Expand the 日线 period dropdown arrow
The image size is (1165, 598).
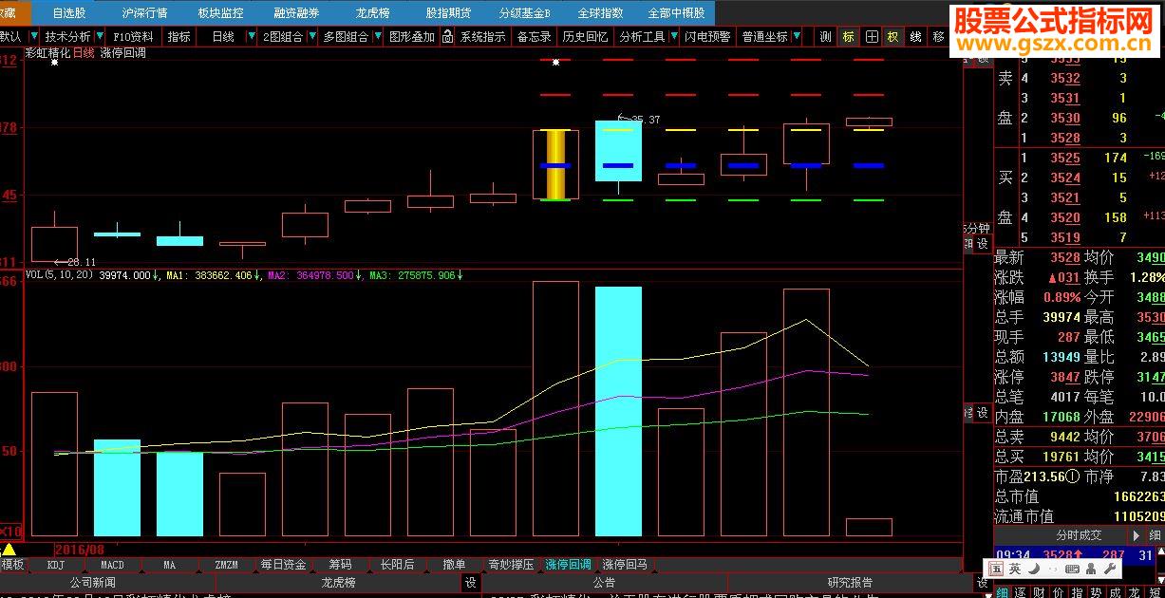coord(252,37)
